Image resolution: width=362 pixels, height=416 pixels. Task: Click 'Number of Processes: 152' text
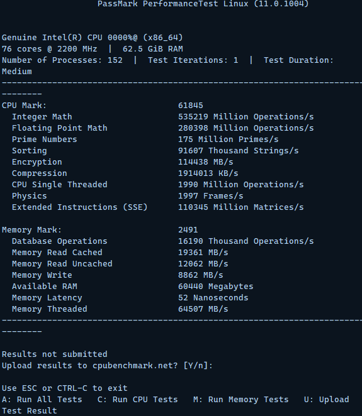coord(62,60)
